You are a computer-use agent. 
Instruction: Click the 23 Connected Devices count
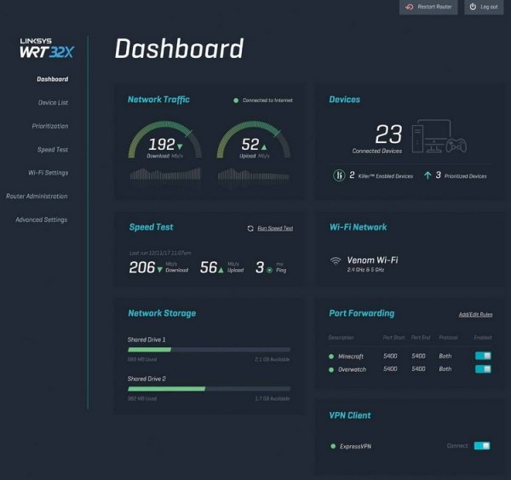coord(389,134)
